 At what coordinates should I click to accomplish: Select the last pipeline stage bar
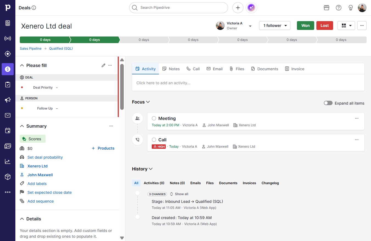click(341, 40)
